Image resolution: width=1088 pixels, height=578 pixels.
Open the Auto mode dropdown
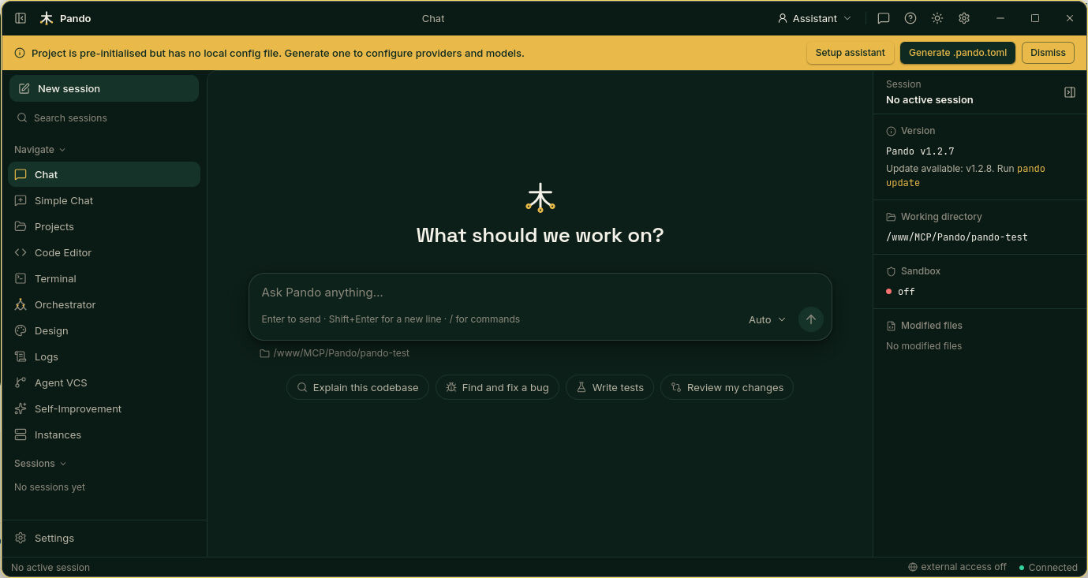click(767, 319)
